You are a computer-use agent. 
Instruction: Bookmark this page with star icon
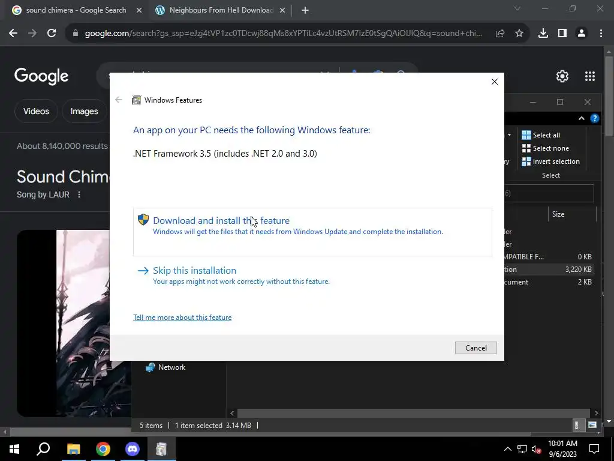(519, 34)
